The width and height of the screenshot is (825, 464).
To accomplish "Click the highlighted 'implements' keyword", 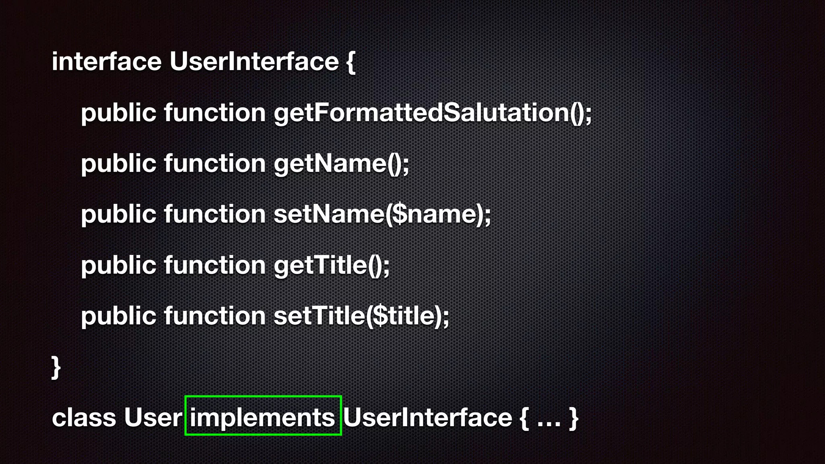I will click(x=263, y=417).
